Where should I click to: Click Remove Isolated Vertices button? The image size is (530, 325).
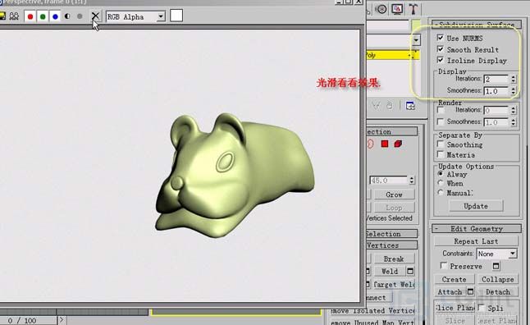point(372,310)
